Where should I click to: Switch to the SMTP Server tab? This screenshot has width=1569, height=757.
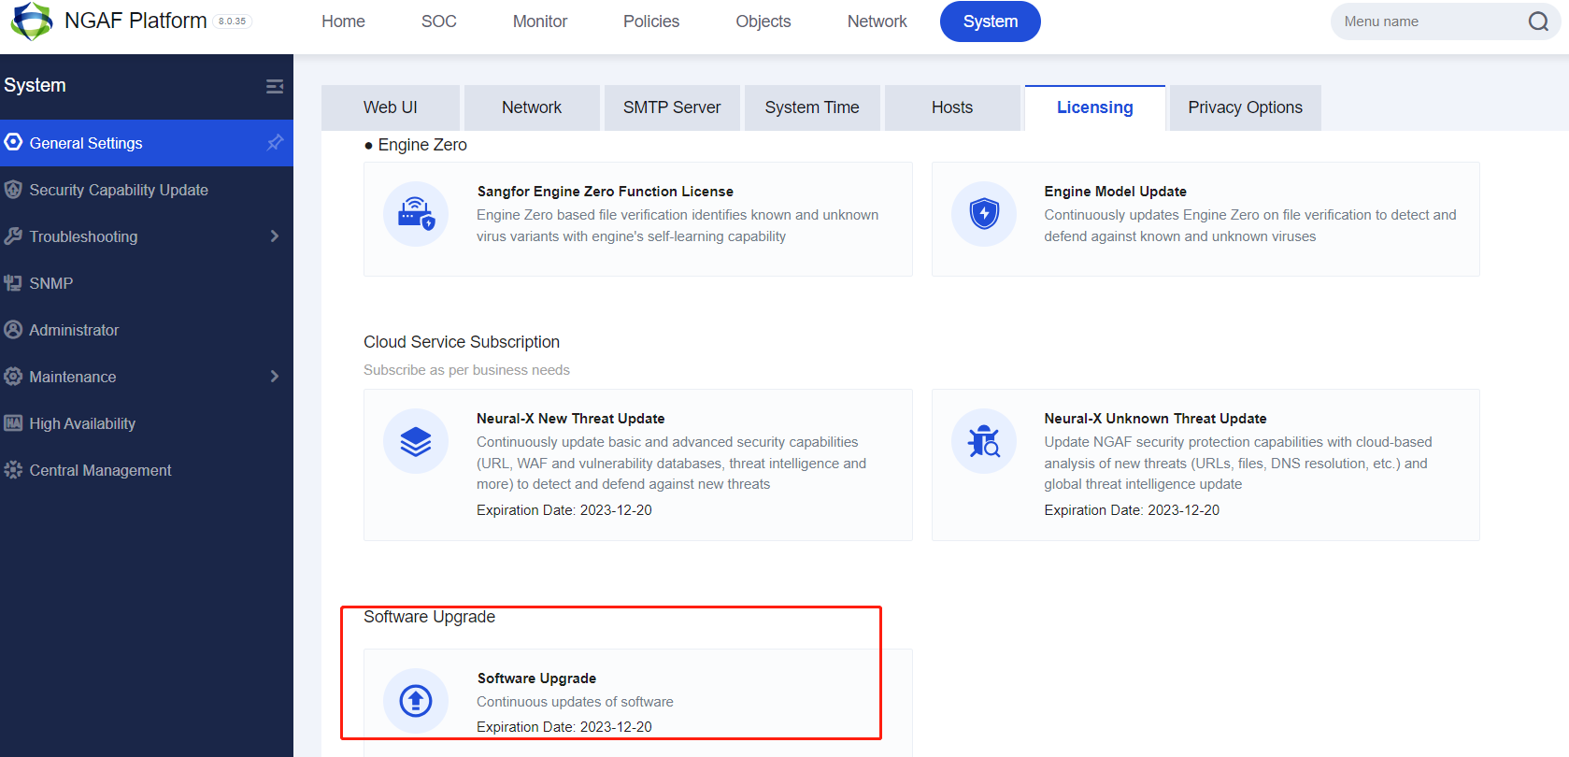[x=671, y=107]
